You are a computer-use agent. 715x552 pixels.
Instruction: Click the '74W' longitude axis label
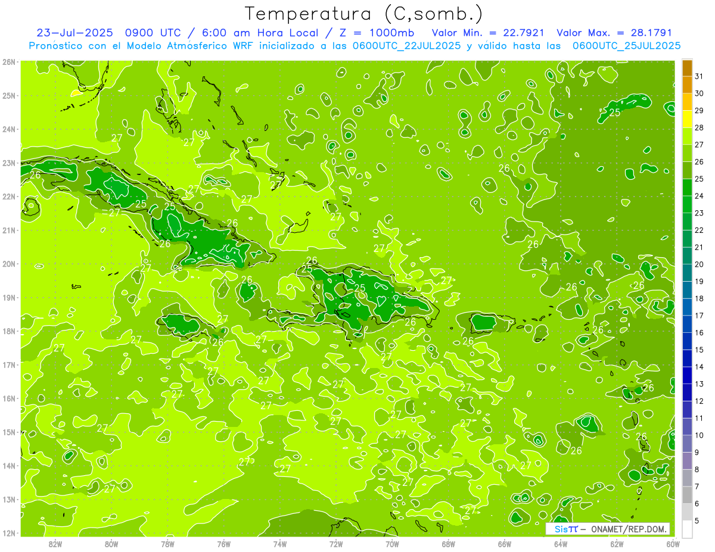(x=280, y=544)
